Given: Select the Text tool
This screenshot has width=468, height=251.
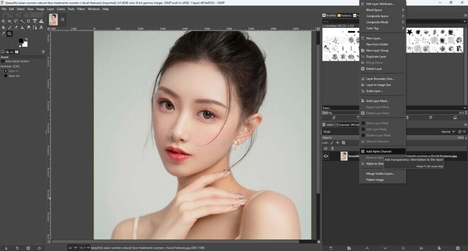Looking at the screenshot, I should click(x=41, y=27).
